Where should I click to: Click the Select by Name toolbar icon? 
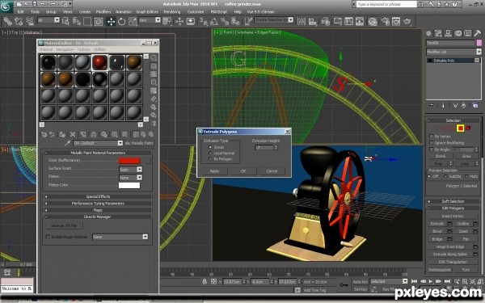tap(77, 21)
